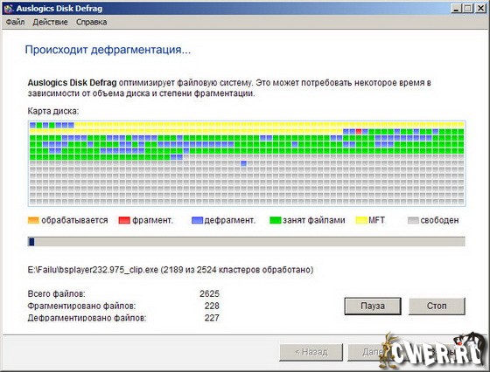Open the Действие menu
Screen dimensions: 490x372
[x=50, y=22]
